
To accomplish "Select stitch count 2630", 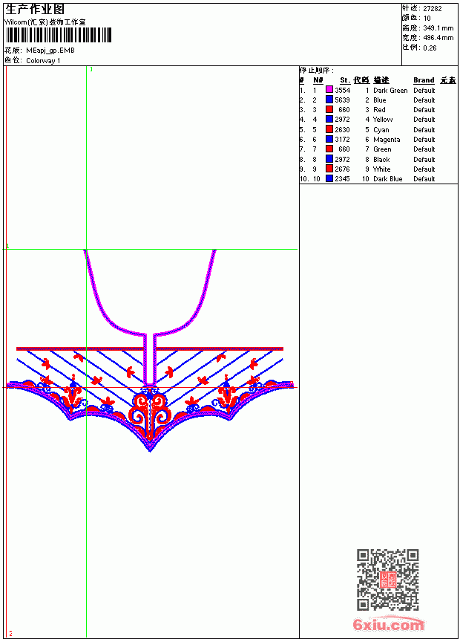I will coord(342,129).
